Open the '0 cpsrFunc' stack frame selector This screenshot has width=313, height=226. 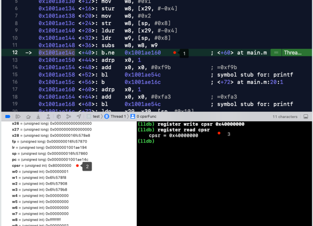point(148,117)
